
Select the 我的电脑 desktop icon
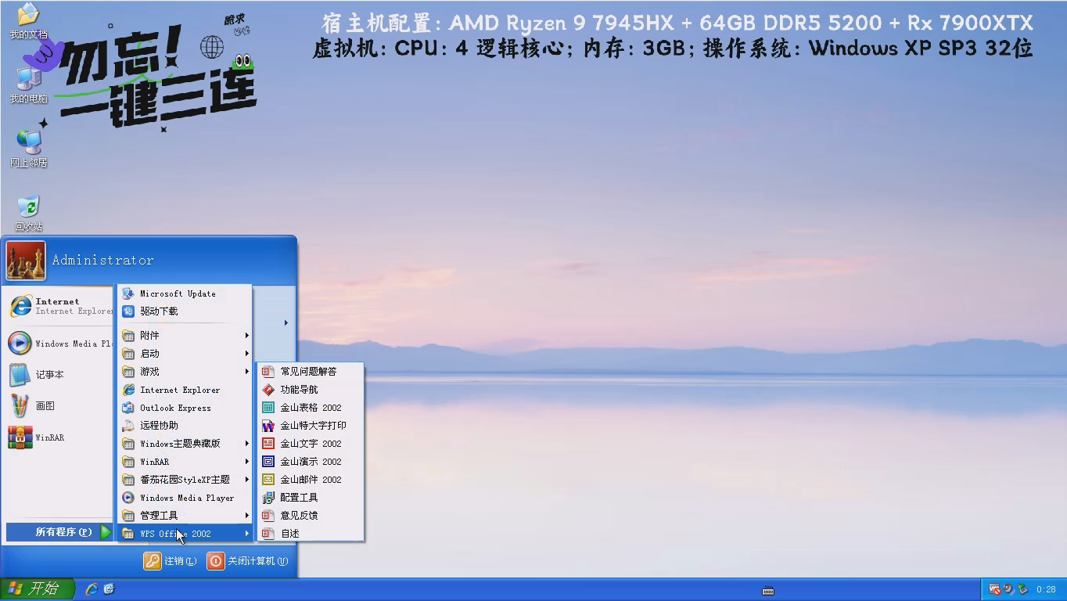(28, 85)
